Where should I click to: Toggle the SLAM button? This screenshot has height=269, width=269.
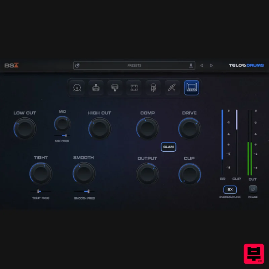(168, 147)
